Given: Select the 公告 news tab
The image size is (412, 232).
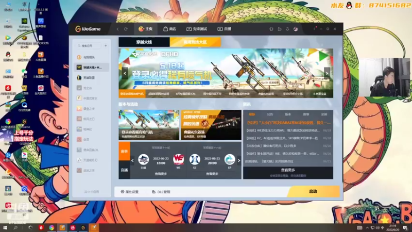Looking at the screenshot, I should (x=270, y=114).
